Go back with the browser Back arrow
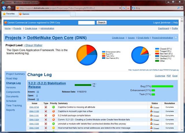The image size is (185, 133). point(4,8)
